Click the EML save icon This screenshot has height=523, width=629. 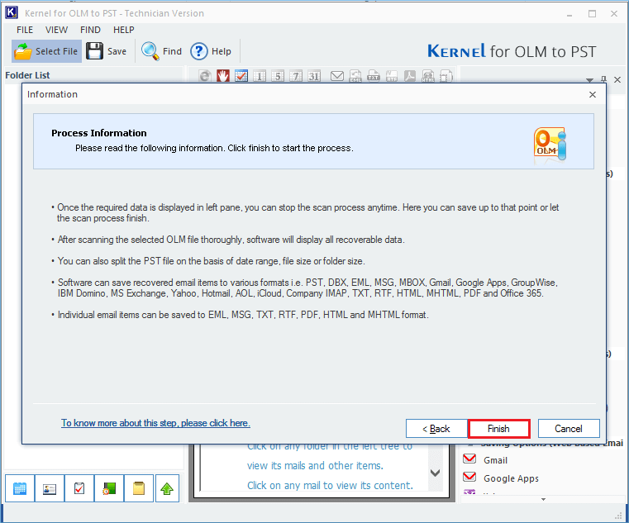tap(355, 76)
